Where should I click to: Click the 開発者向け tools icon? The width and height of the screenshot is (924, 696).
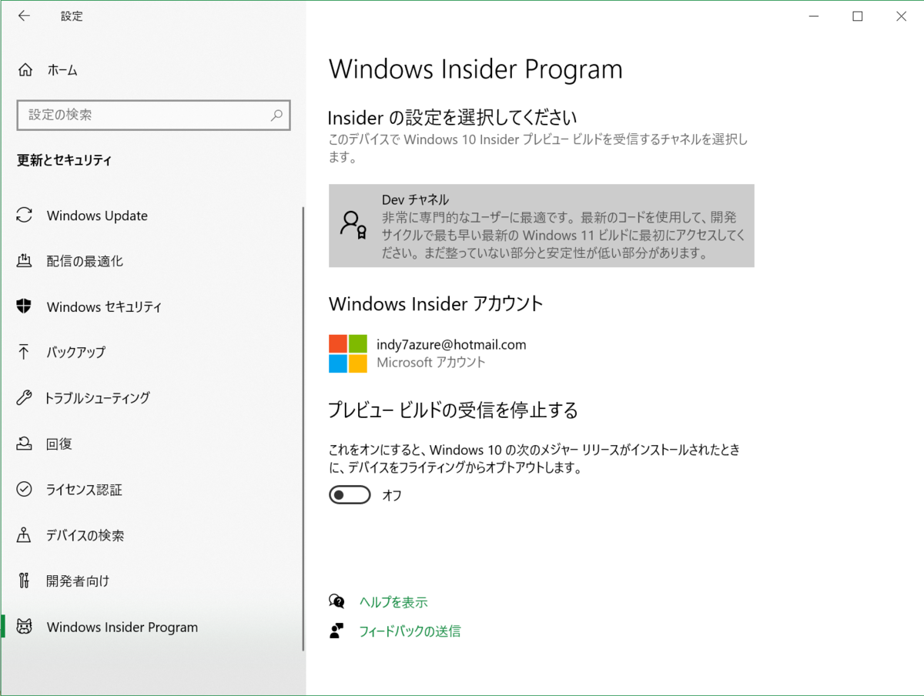[25, 581]
